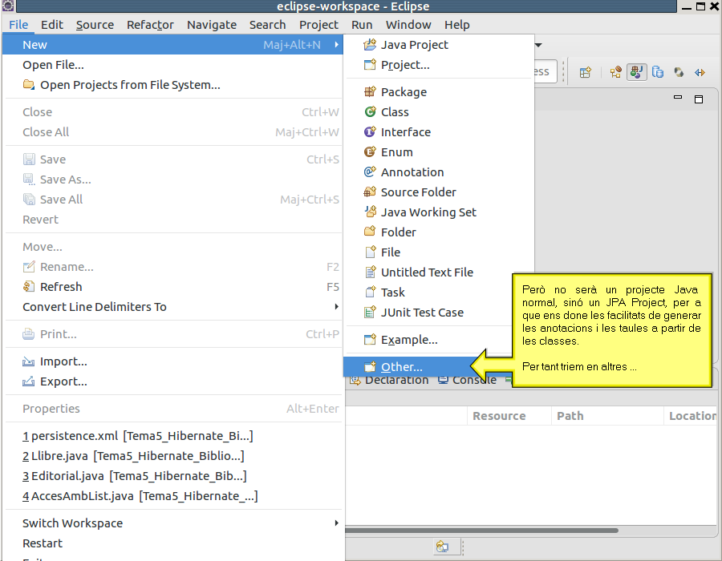This screenshot has width=722, height=561.
Task: Click the Project... wizard icon
Action: point(370,65)
